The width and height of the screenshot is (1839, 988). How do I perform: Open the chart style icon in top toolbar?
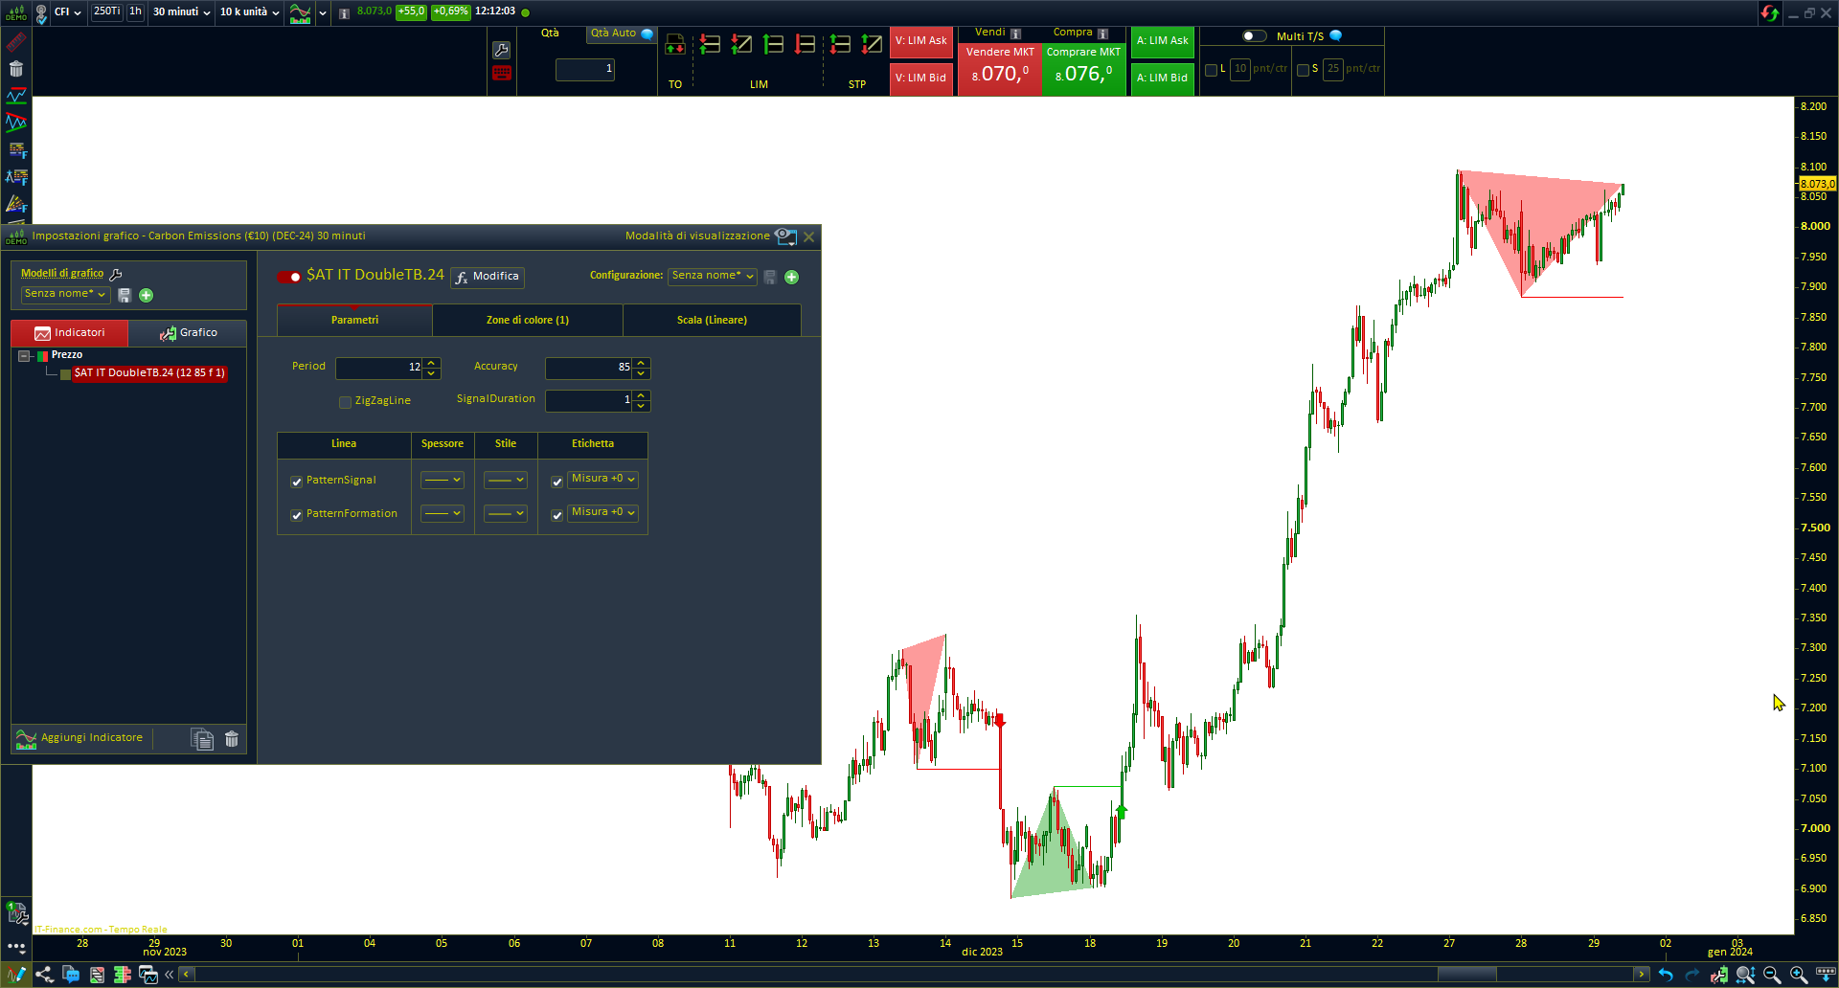tap(300, 13)
